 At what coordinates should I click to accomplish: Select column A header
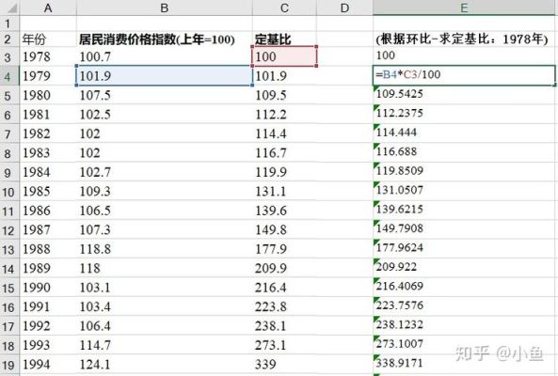[48, 8]
